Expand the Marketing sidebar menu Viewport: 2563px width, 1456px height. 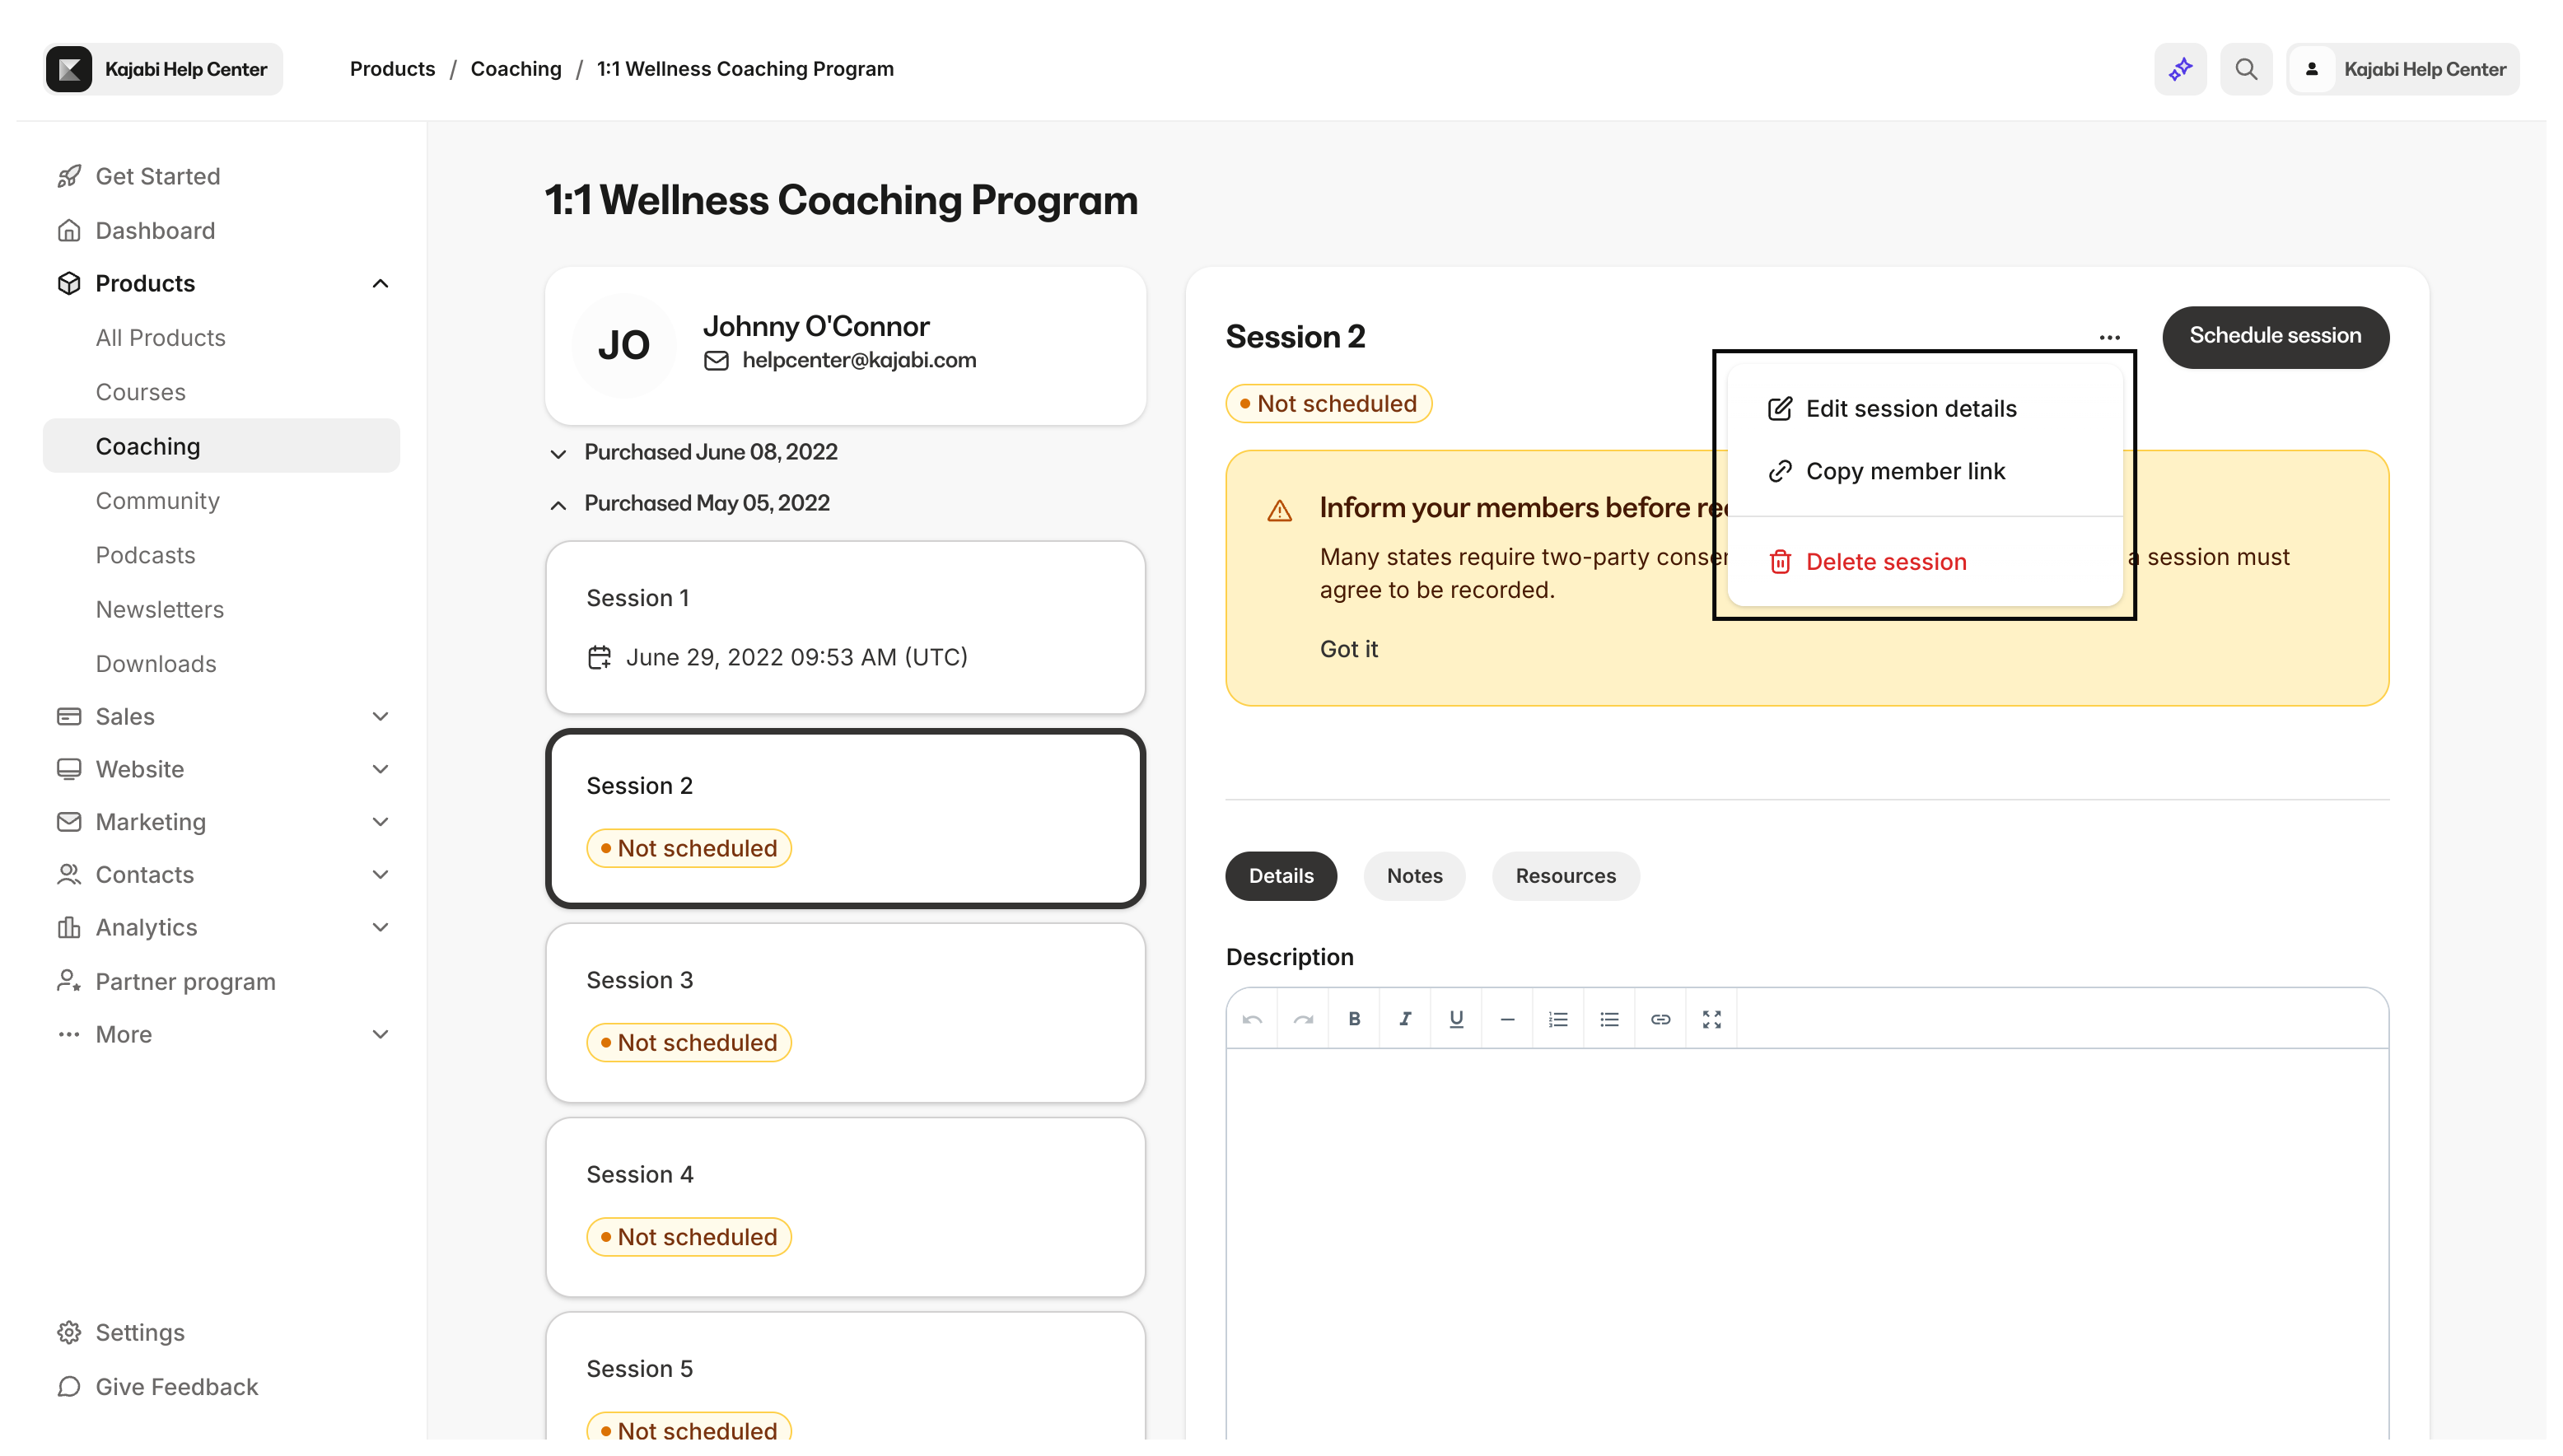click(380, 822)
